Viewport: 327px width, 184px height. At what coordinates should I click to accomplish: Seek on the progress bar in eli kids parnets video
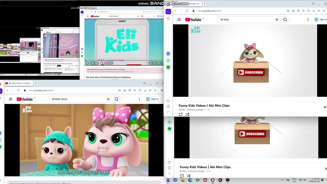tap(124, 60)
